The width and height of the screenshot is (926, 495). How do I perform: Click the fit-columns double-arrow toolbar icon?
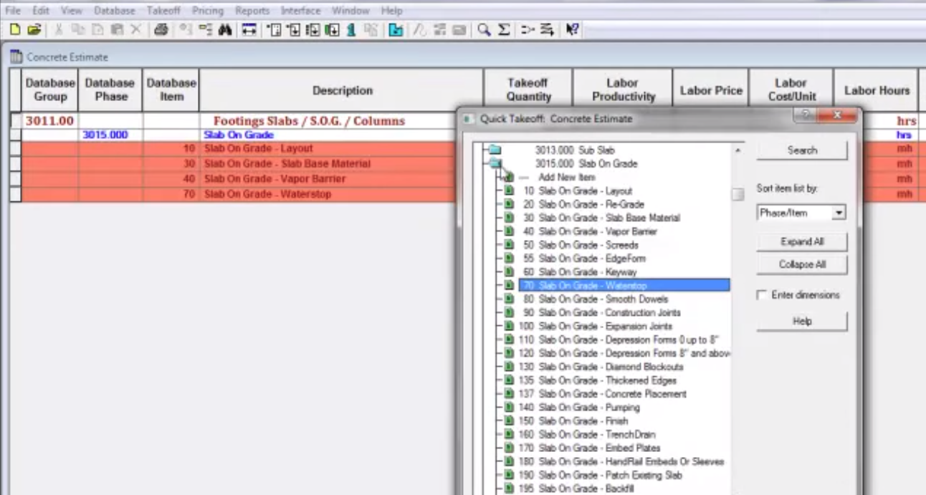coord(249,30)
